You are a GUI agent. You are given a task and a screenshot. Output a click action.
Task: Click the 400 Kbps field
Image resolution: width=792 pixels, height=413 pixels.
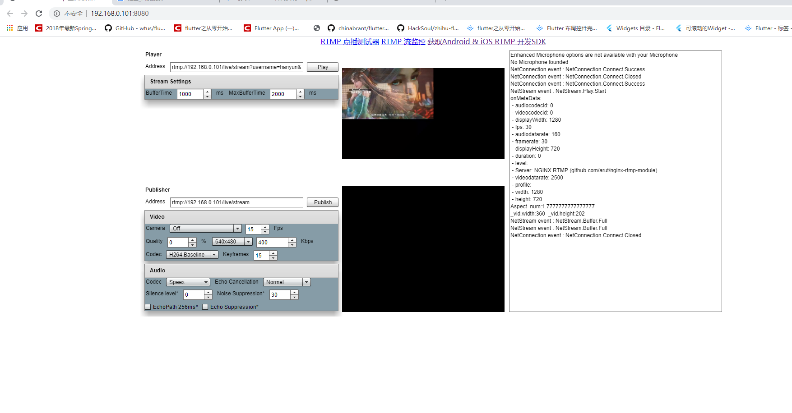pyautogui.click(x=272, y=242)
